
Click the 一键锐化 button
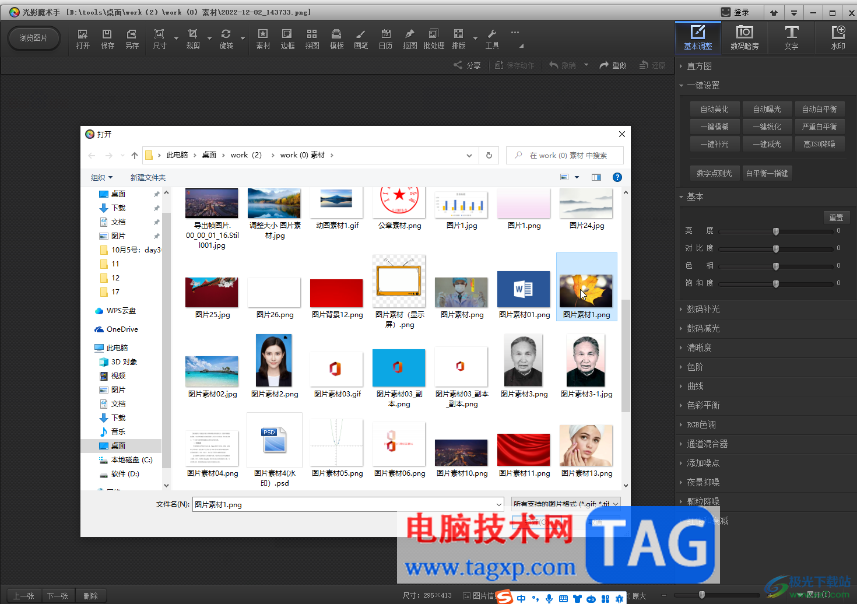[767, 127]
